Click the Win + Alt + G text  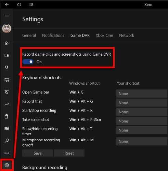tap(81, 101)
